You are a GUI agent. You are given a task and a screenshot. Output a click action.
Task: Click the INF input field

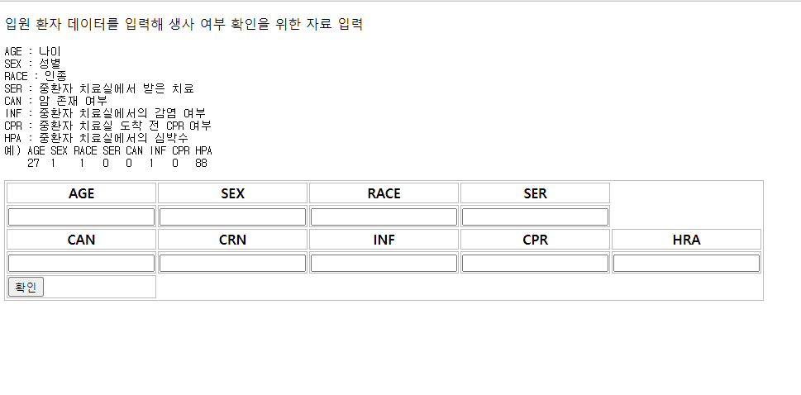384,263
